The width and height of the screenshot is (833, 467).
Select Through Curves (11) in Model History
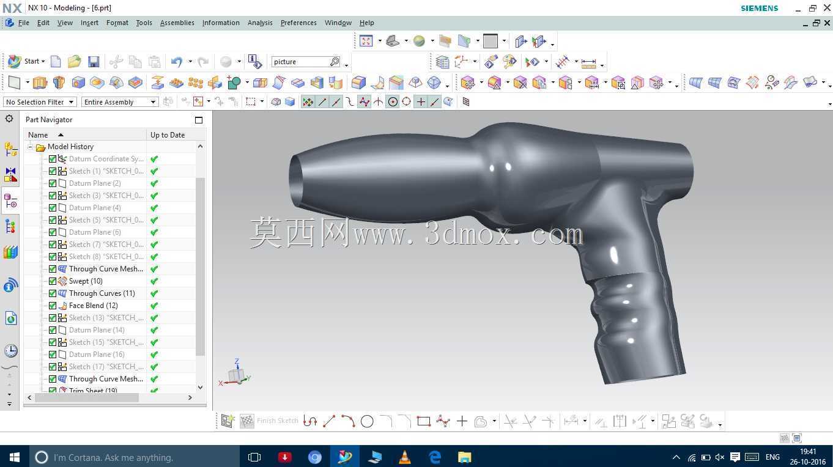coord(102,293)
